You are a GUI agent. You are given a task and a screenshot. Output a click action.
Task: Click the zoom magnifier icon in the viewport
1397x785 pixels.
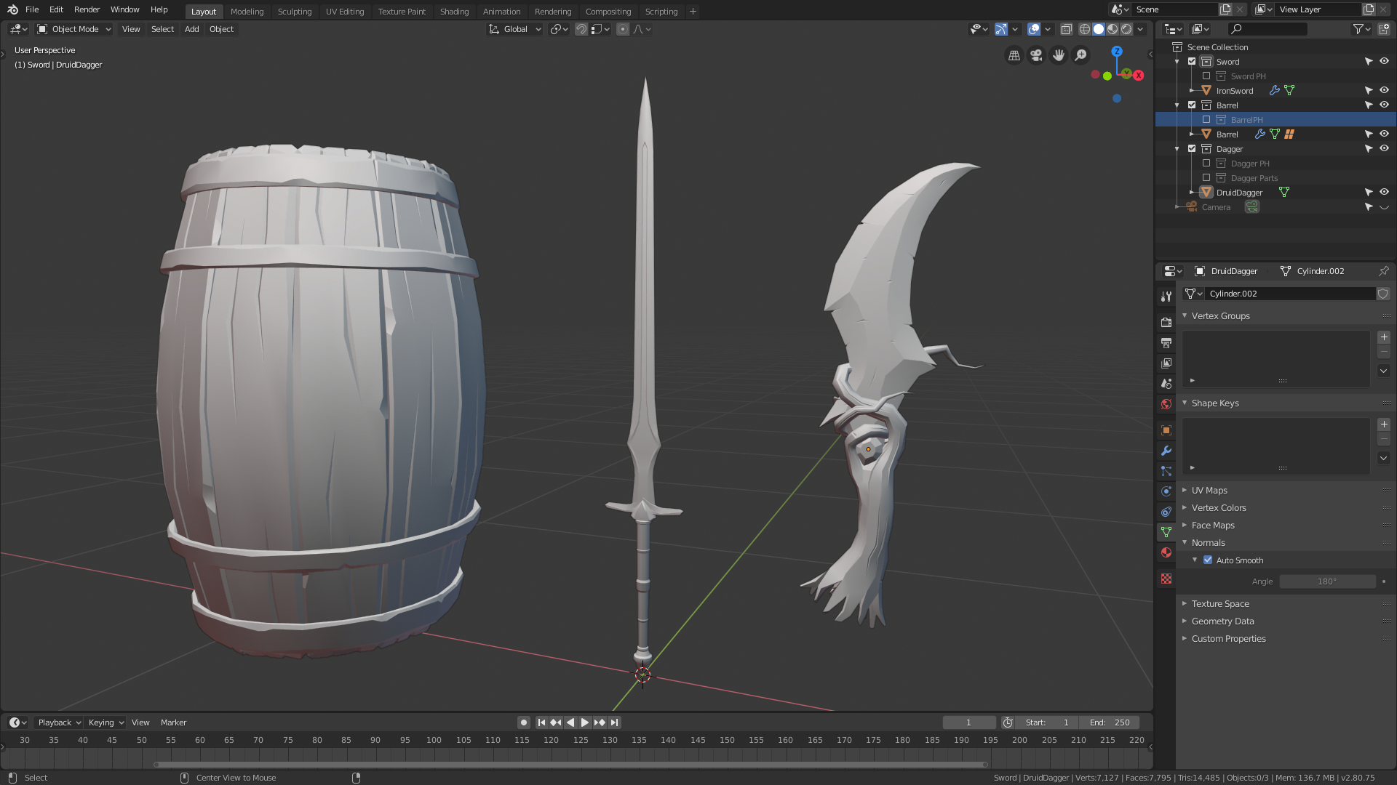[x=1081, y=55]
